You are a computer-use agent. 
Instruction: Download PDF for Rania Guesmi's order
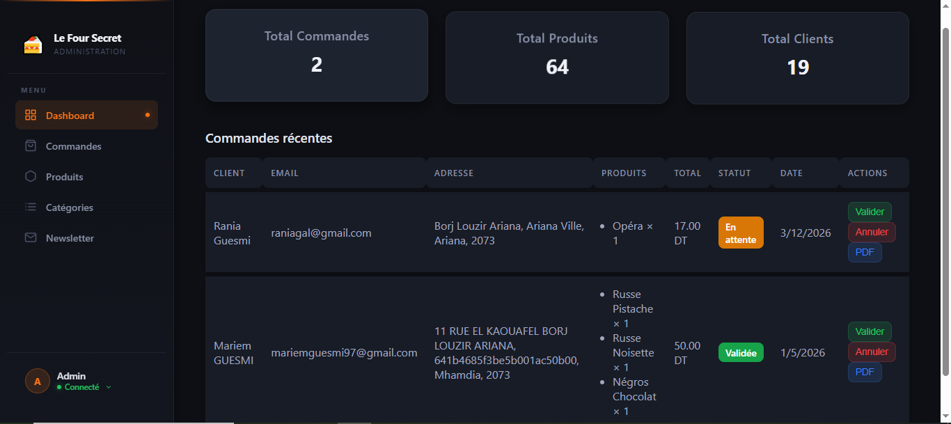(865, 253)
